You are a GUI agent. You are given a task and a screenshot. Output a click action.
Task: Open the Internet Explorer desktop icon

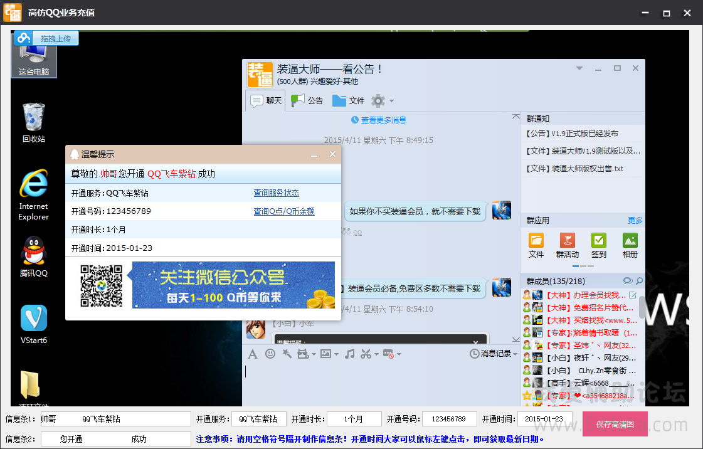point(34,195)
